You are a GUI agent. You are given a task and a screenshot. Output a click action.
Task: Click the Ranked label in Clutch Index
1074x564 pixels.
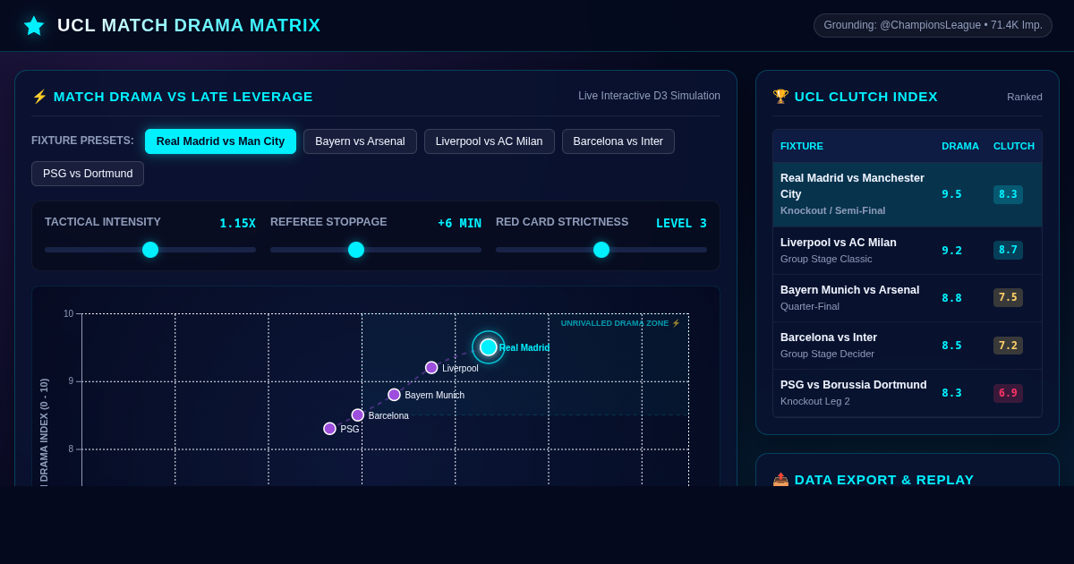[x=1025, y=97]
